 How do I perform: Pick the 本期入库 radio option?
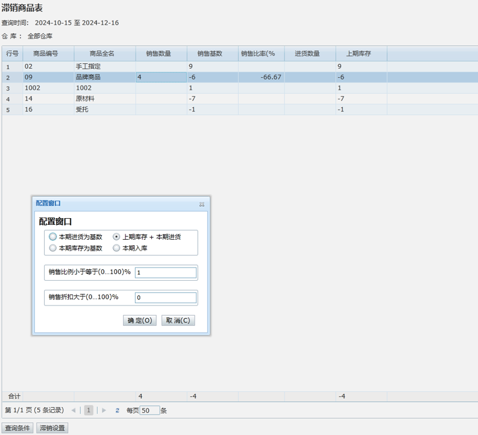117,248
